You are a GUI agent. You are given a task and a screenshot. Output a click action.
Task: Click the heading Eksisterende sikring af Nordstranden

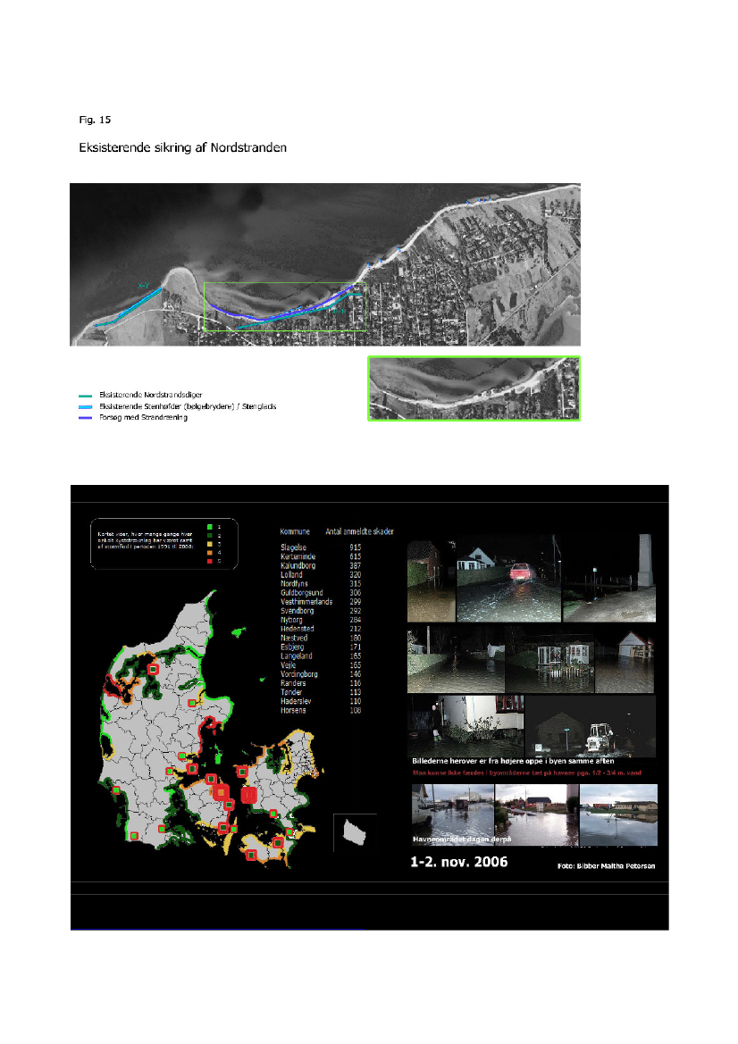tap(181, 146)
